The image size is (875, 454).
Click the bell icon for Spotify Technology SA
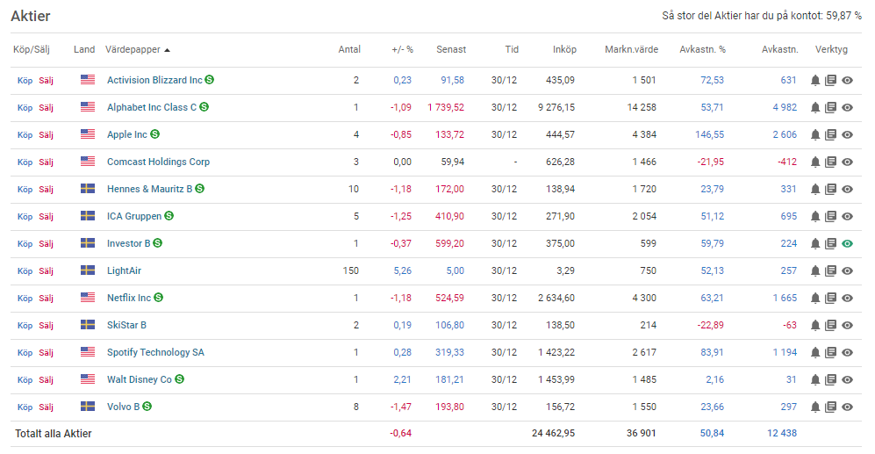click(x=815, y=352)
